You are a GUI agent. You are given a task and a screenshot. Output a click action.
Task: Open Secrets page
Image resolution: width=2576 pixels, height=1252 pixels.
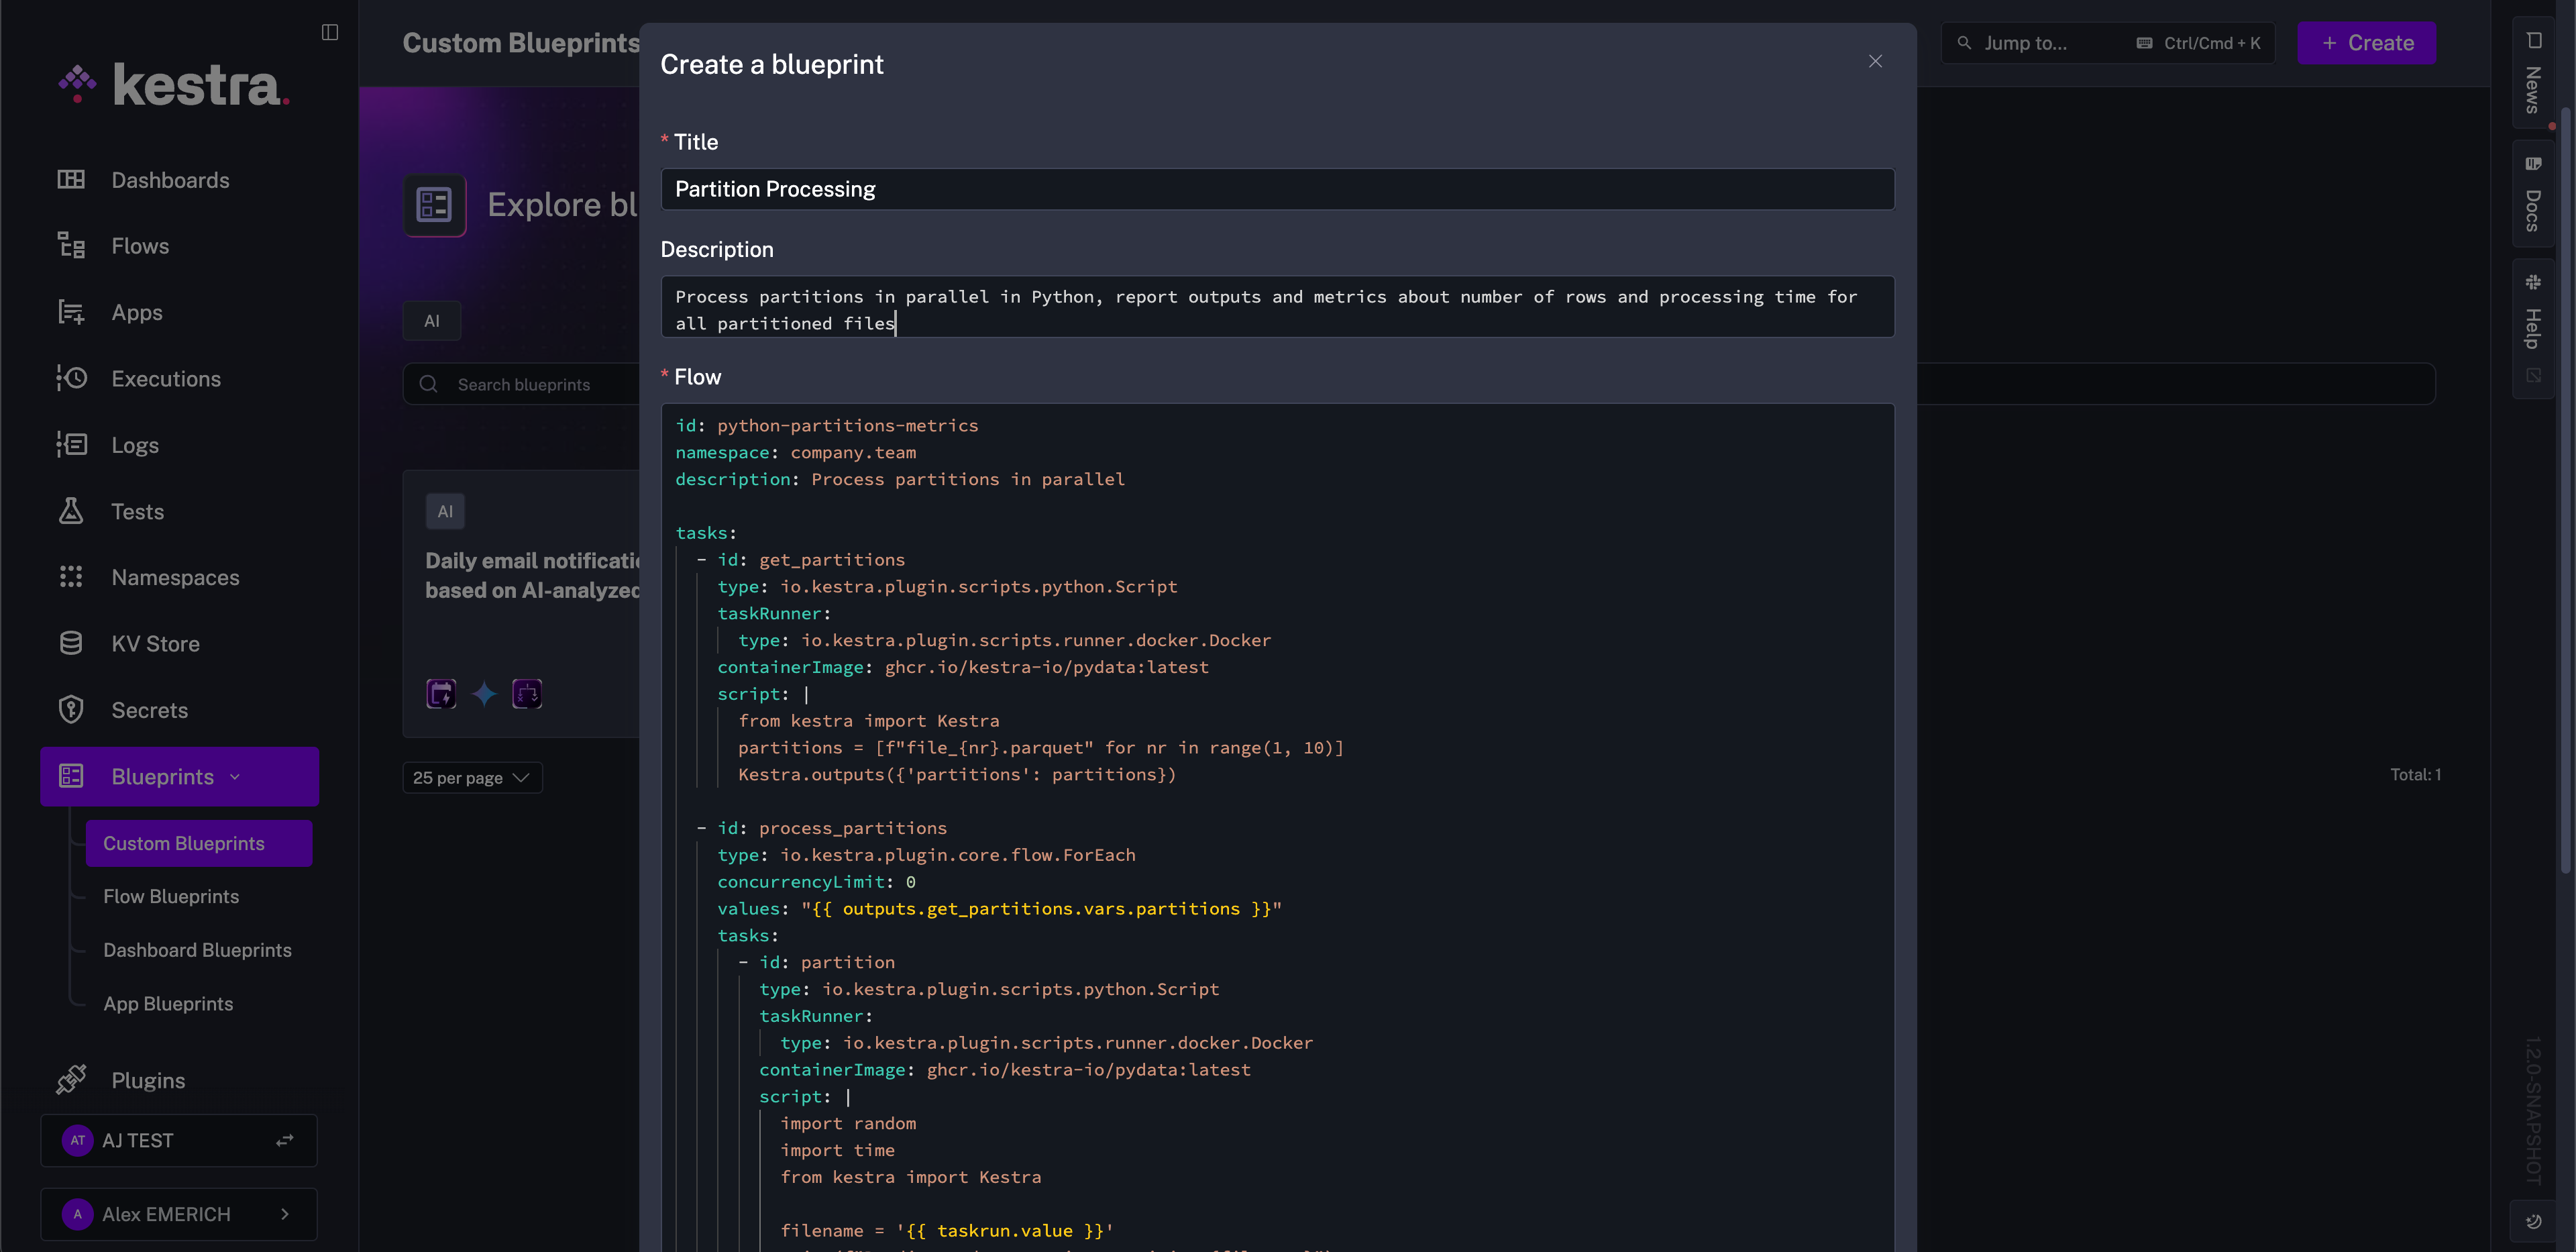click(x=149, y=710)
